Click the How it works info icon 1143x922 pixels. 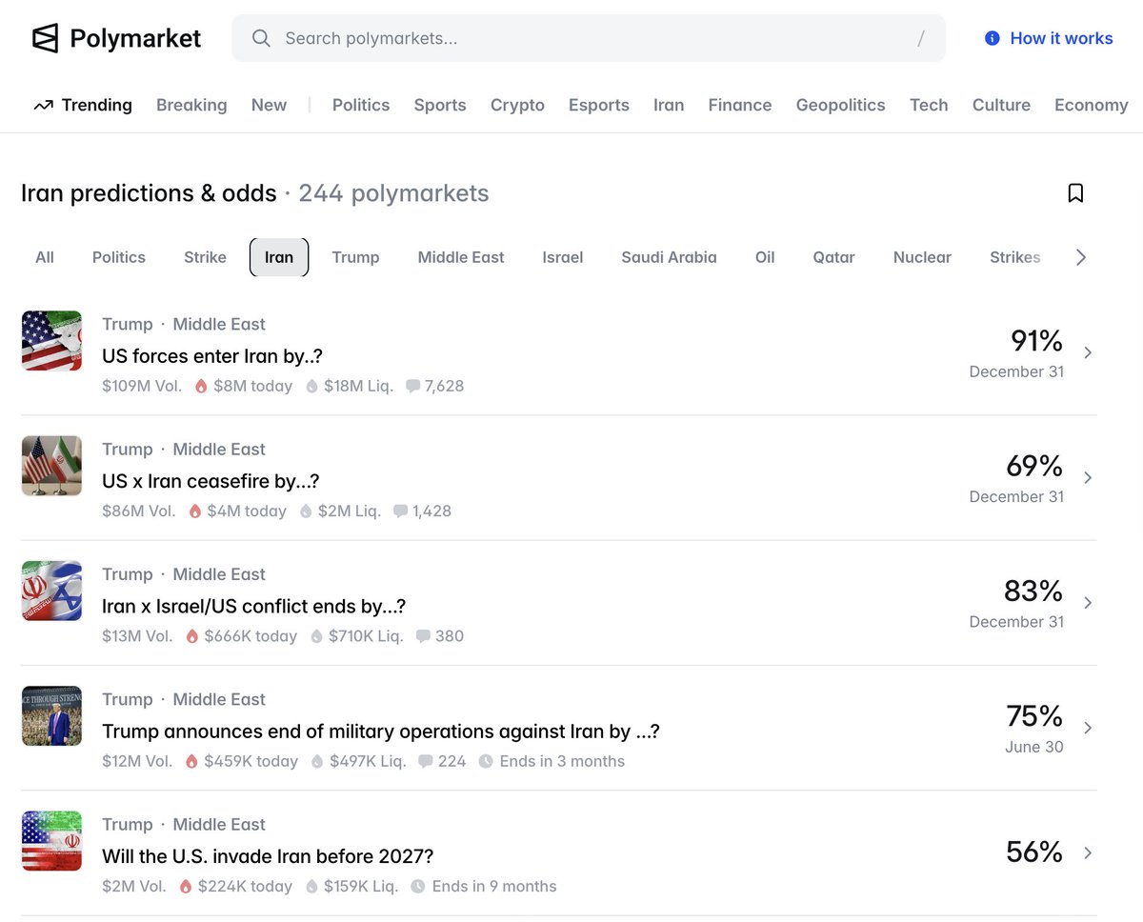[993, 38]
